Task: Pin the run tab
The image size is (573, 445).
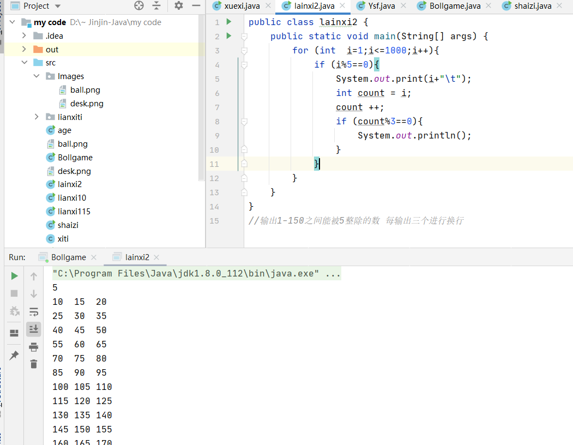Action: coord(14,355)
